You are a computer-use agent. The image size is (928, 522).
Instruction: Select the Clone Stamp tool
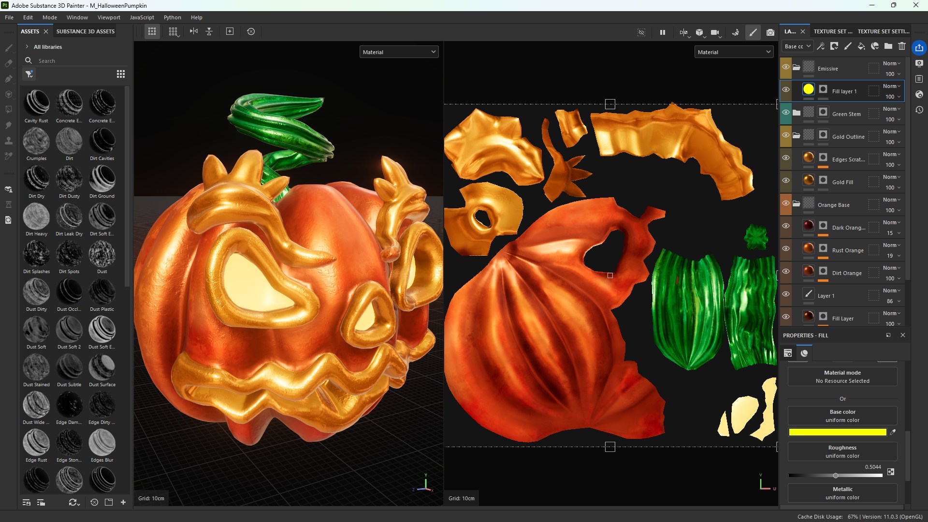click(x=8, y=141)
